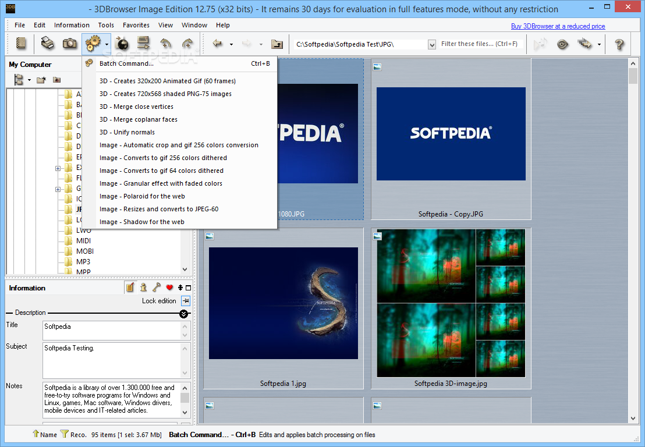This screenshot has height=447, width=645.
Task: Click the gears batch command toolbar button
Action: click(x=93, y=44)
